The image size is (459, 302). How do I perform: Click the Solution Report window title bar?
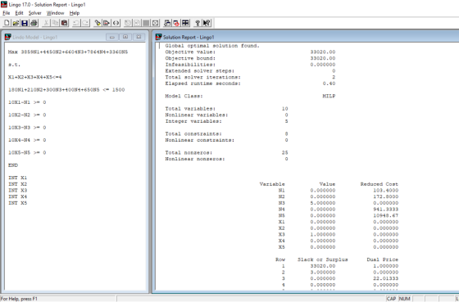point(307,37)
